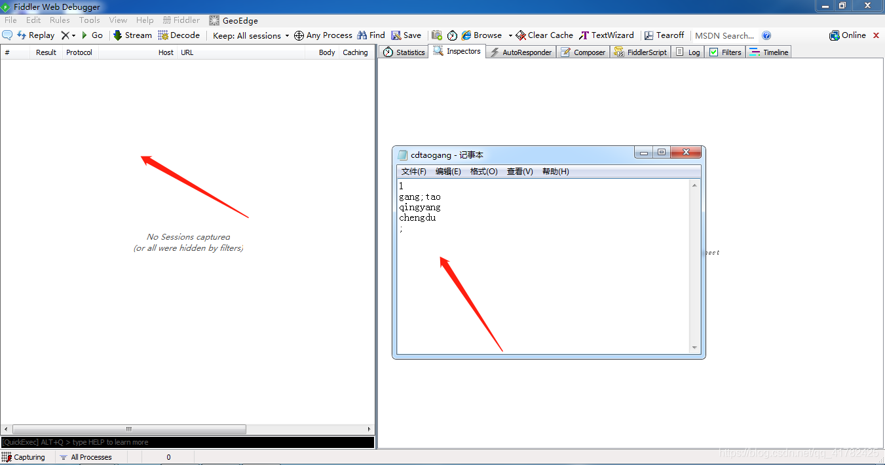Viewport: 885px width, 465px height.
Task: Open Notepad's 文件(F) menu
Action: [x=413, y=172]
